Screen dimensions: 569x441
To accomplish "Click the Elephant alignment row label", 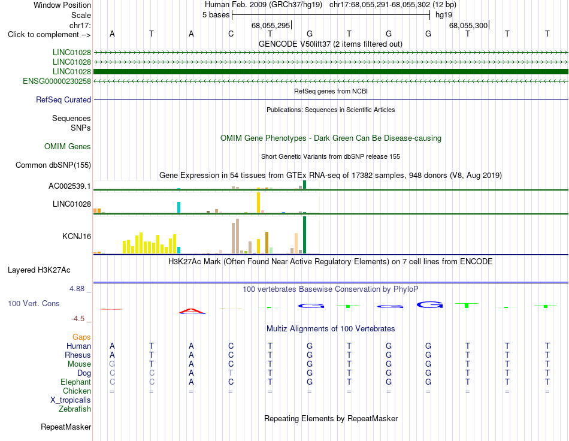I will point(76,382).
